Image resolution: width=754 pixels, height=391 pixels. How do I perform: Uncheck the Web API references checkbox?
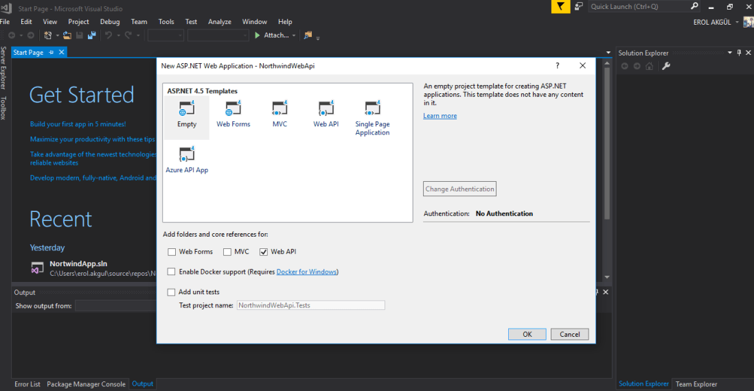coord(264,252)
